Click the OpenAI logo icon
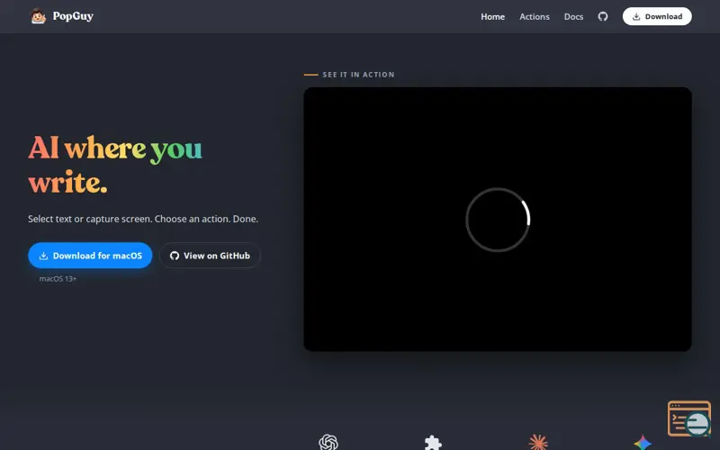720x450 pixels. click(328, 442)
